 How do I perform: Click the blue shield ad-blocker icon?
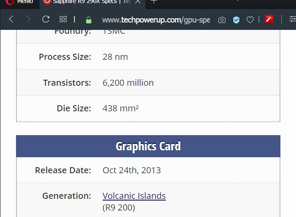point(236,20)
